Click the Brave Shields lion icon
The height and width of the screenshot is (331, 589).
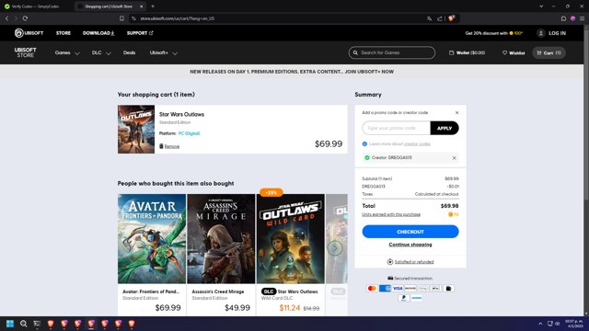(x=451, y=18)
